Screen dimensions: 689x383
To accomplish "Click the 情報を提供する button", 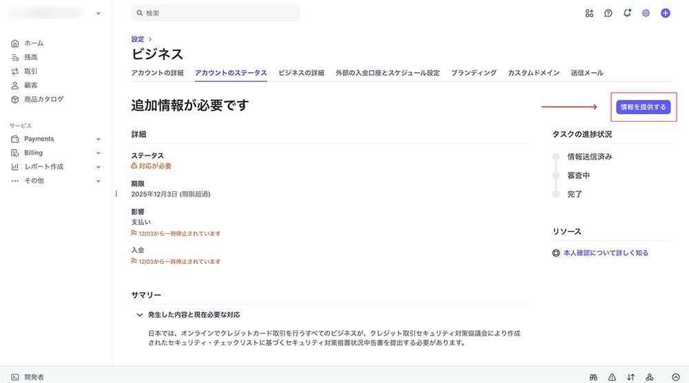I will coord(644,107).
